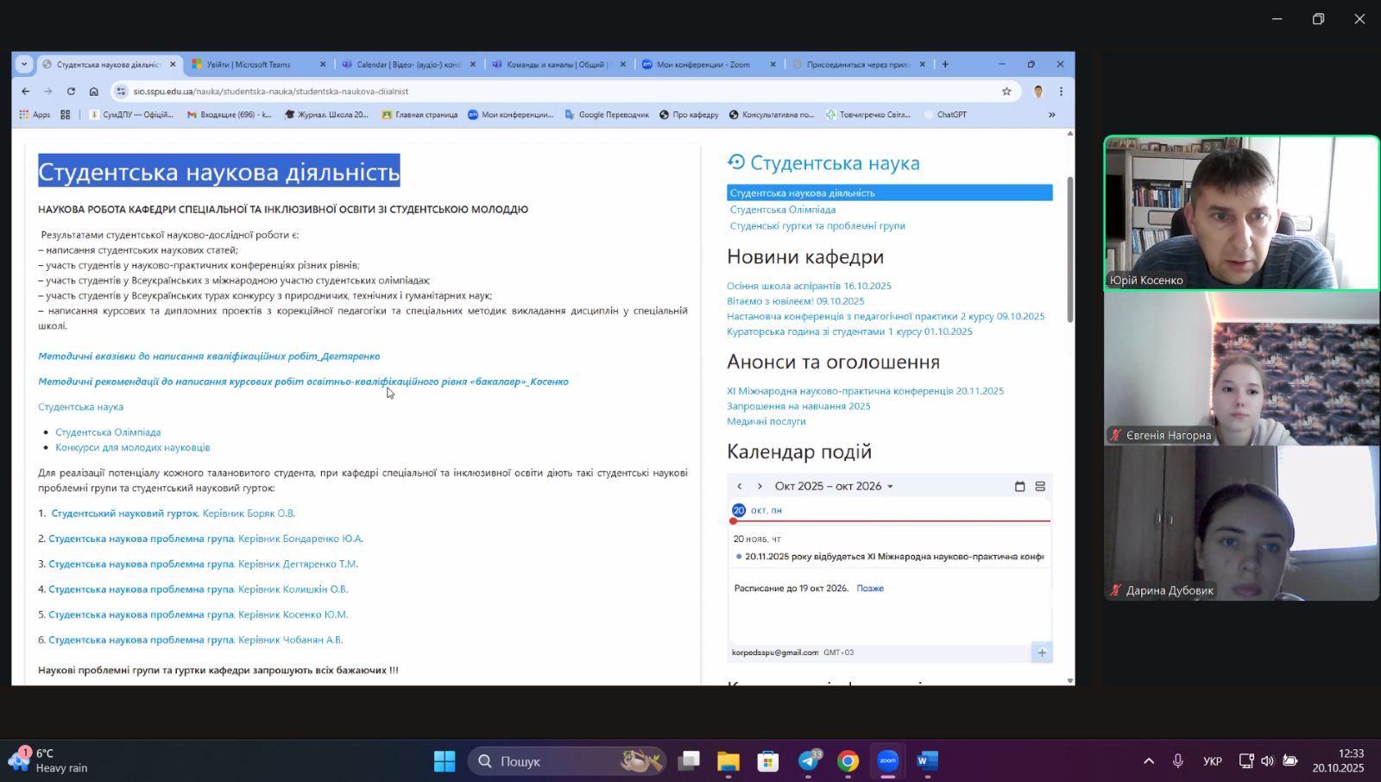Open the Word app in the taskbar
This screenshot has width=1381, height=782.
[927, 761]
